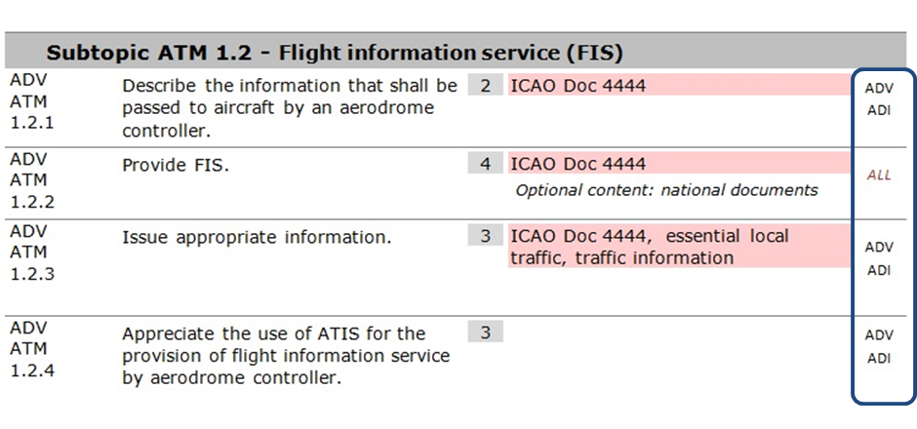Click ADV ADI label in 1.2.4 row
Image resolution: width=917 pixels, height=429 pixels.
[x=879, y=346]
